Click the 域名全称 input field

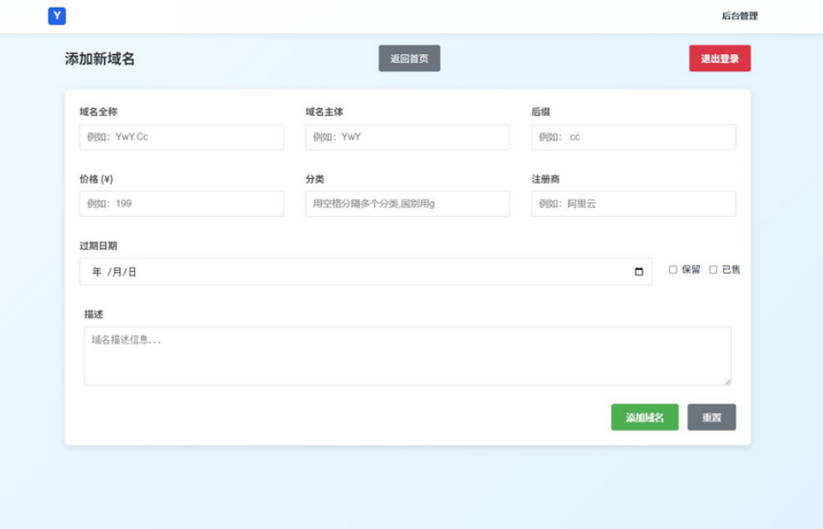[182, 136]
